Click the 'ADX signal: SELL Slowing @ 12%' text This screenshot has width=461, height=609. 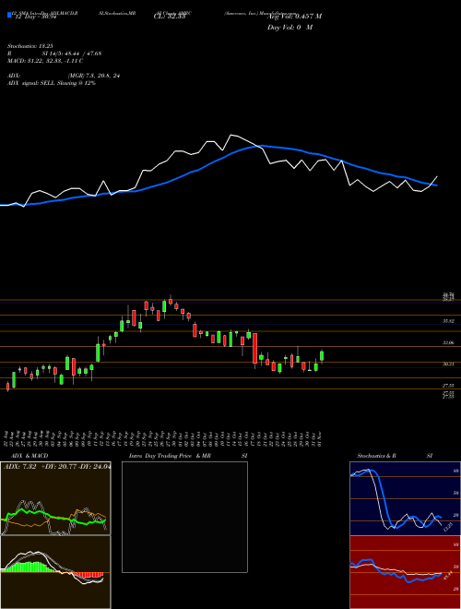click(52, 83)
